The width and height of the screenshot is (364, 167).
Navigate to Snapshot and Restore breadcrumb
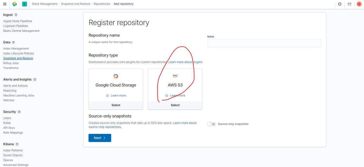pos(76,4)
